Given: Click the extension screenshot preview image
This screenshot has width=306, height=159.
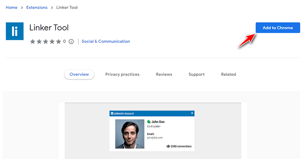Looking at the screenshot, I should [x=153, y=131].
